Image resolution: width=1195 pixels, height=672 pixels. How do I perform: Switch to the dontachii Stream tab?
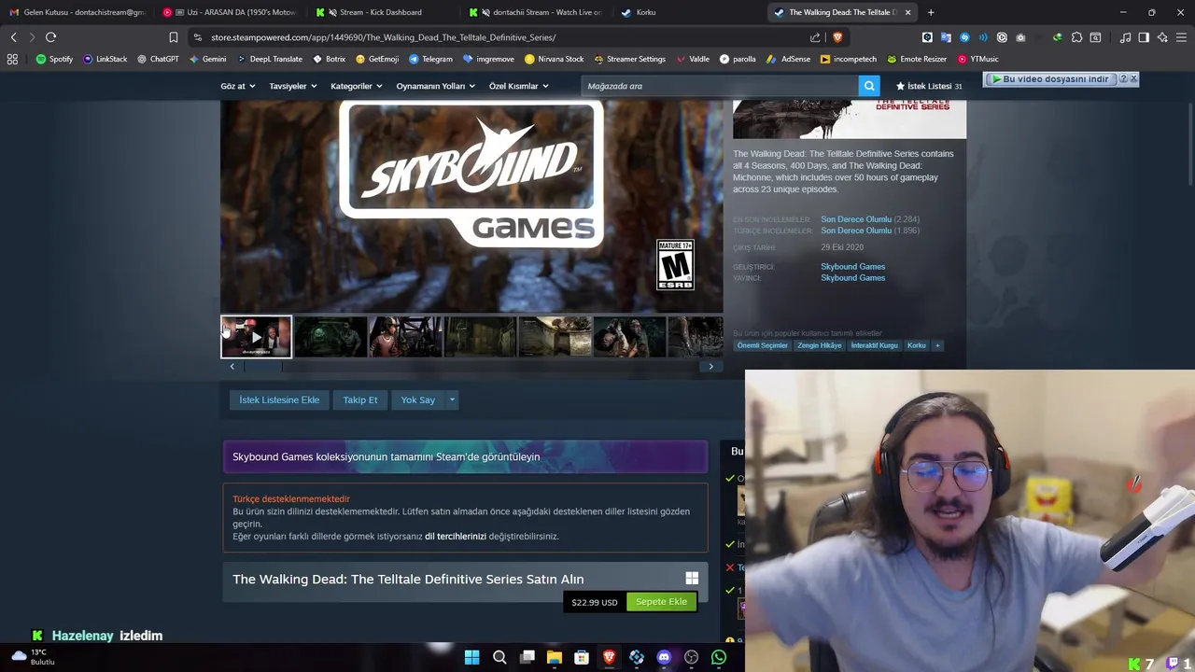point(536,12)
